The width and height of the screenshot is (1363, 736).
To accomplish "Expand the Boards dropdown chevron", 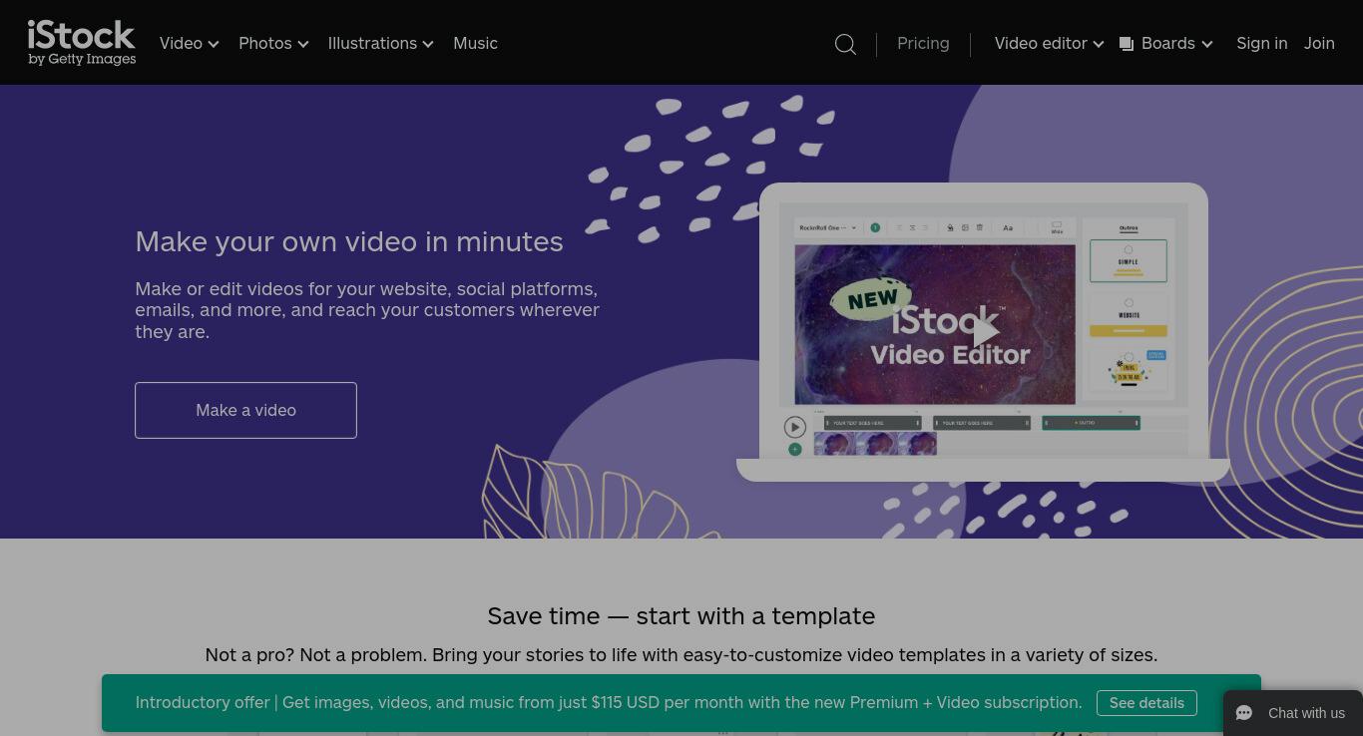I will click(x=1206, y=44).
